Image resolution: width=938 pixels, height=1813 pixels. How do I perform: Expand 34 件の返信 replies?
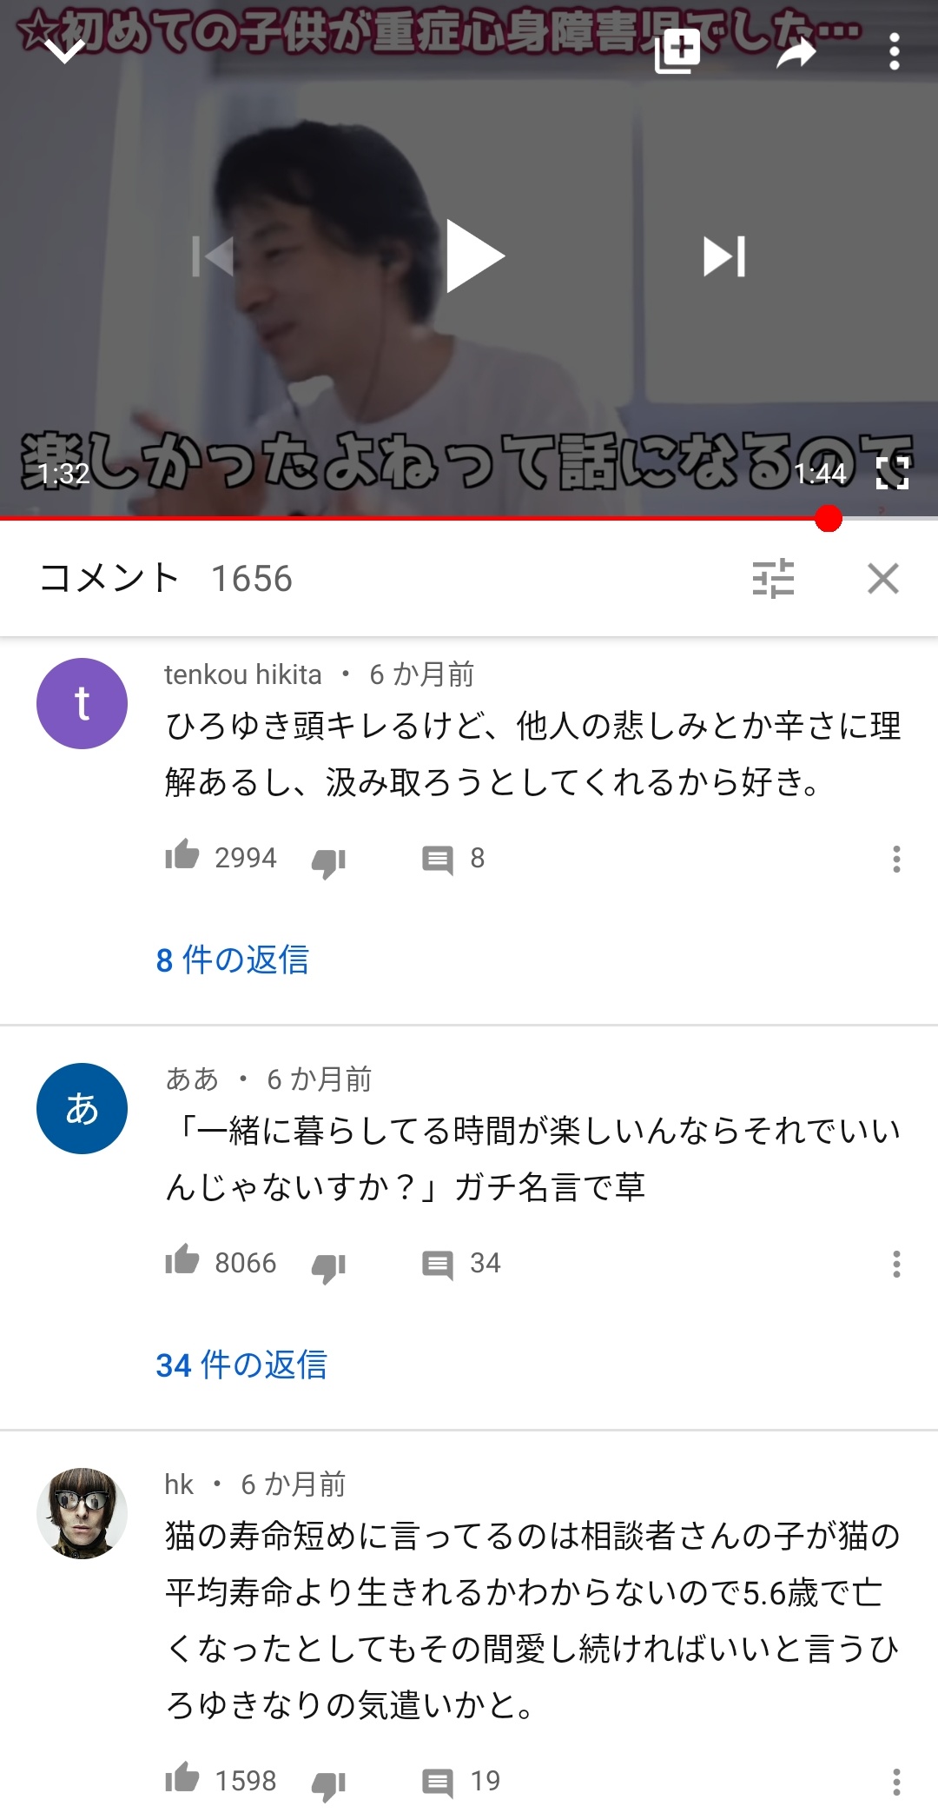241,1365
